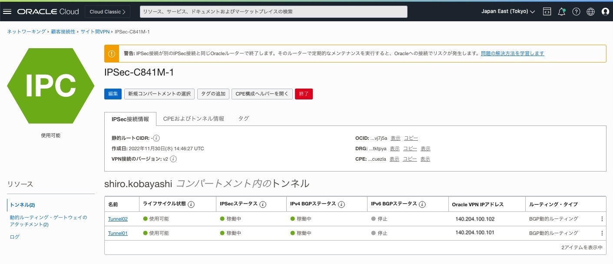Go to 顧客接続性 breadcrumb
This screenshot has width=613, height=264.
[63, 32]
